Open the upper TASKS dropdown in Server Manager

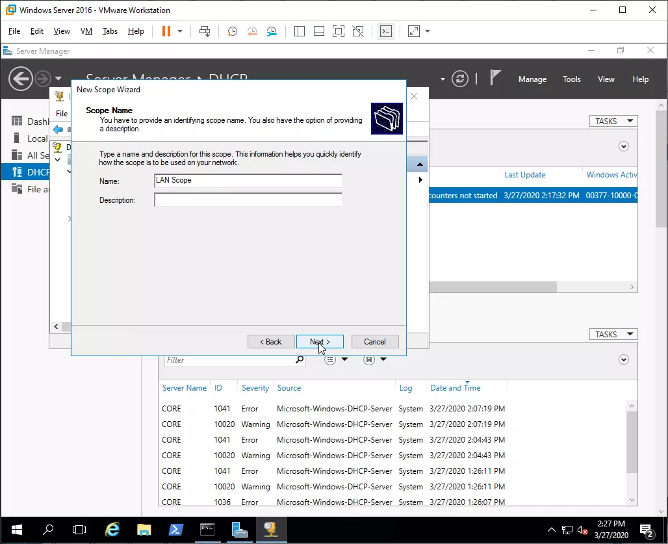613,121
